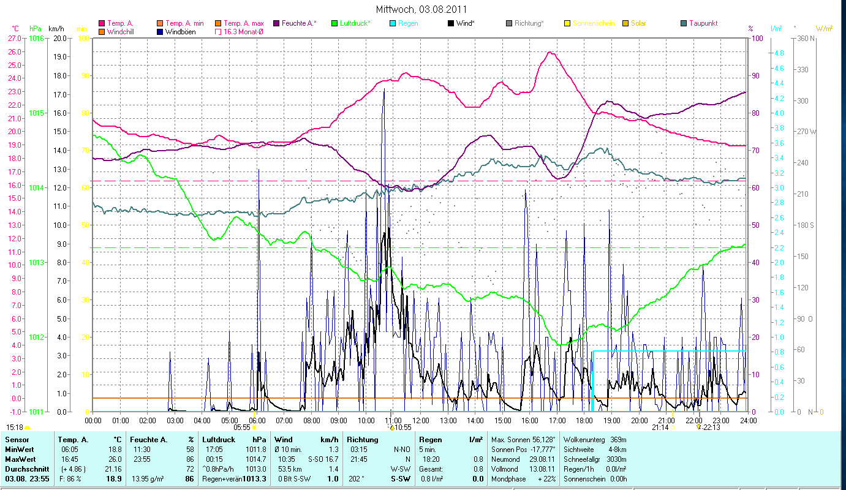The height and width of the screenshot is (490, 846).
Task: Click the 22:13 moon marker
Action: point(698,426)
